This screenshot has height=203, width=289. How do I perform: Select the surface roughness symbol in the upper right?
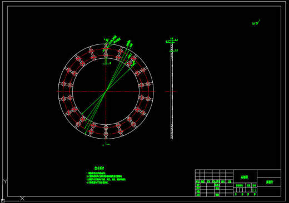click(256, 22)
